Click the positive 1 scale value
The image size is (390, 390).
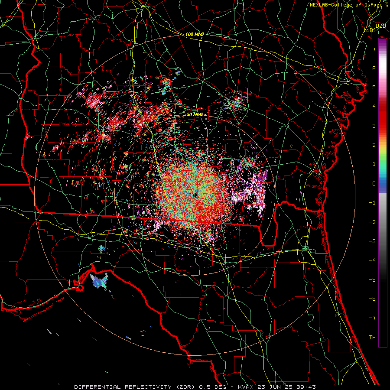(x=374, y=164)
